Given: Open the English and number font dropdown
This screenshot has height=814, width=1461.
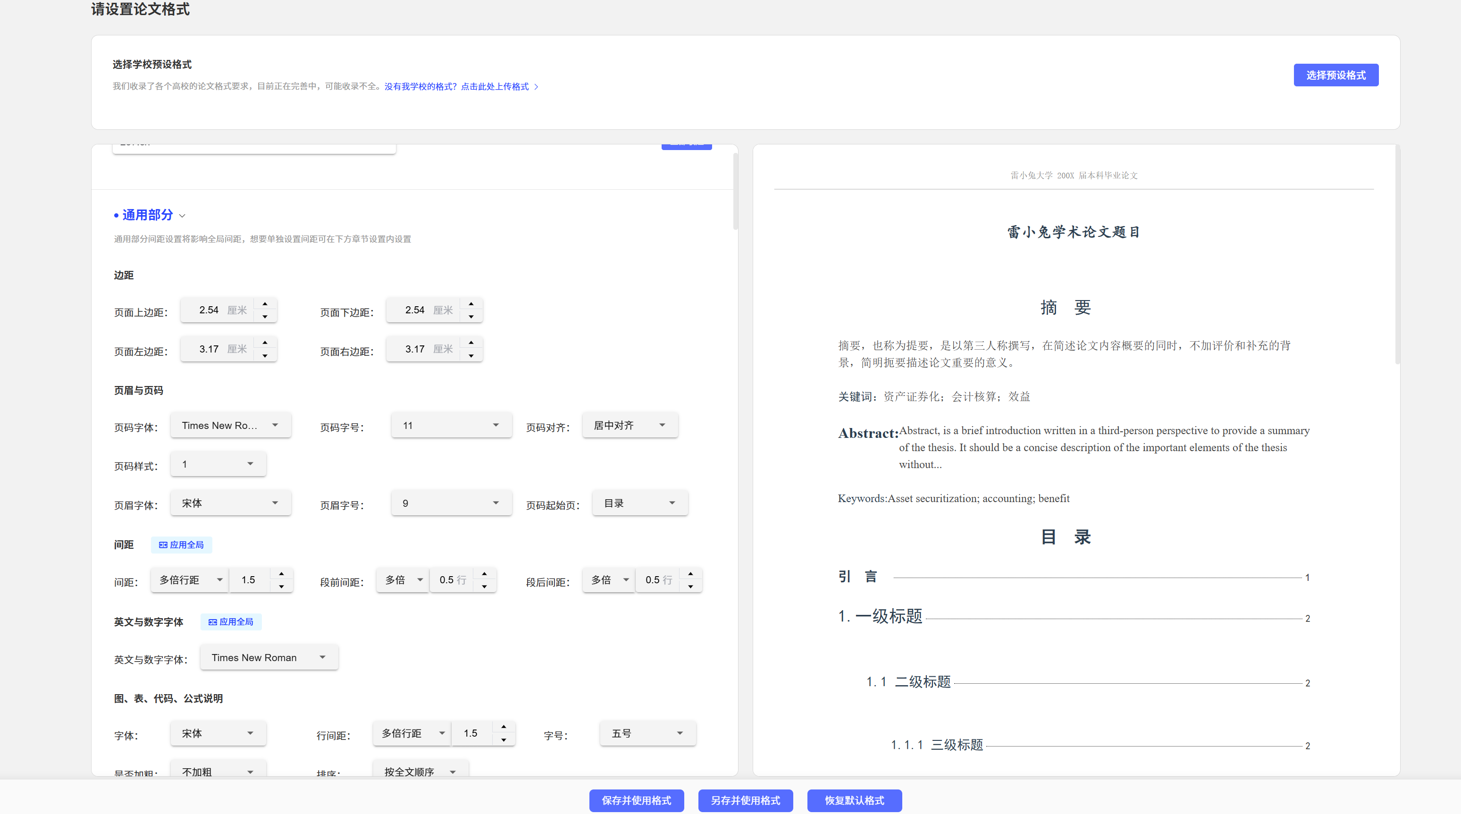Looking at the screenshot, I should pyautogui.click(x=269, y=657).
